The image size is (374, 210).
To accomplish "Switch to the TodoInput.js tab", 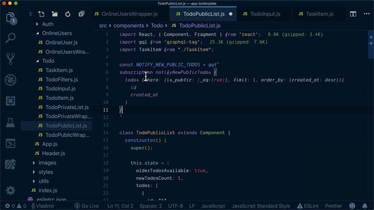I will coord(265,14).
